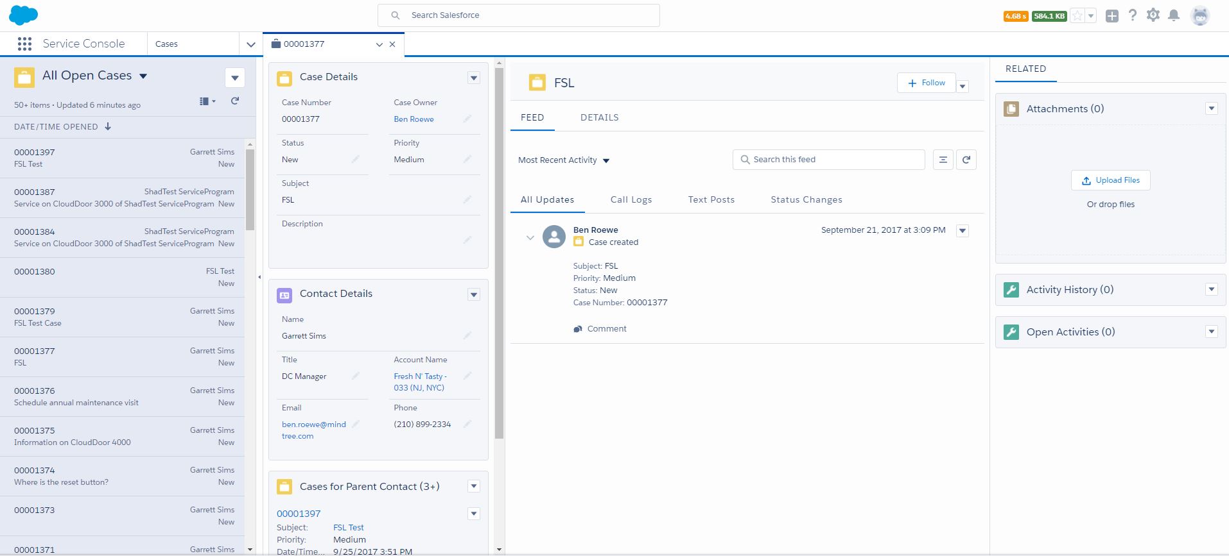Viewport: 1229px width, 556px height.
Task: Collapse the left list panel splitter
Action: tap(259, 277)
